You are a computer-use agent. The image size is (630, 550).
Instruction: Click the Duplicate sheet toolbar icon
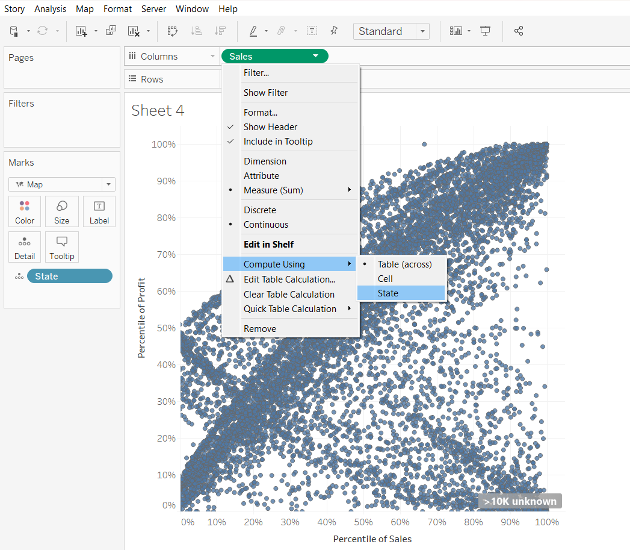111,31
